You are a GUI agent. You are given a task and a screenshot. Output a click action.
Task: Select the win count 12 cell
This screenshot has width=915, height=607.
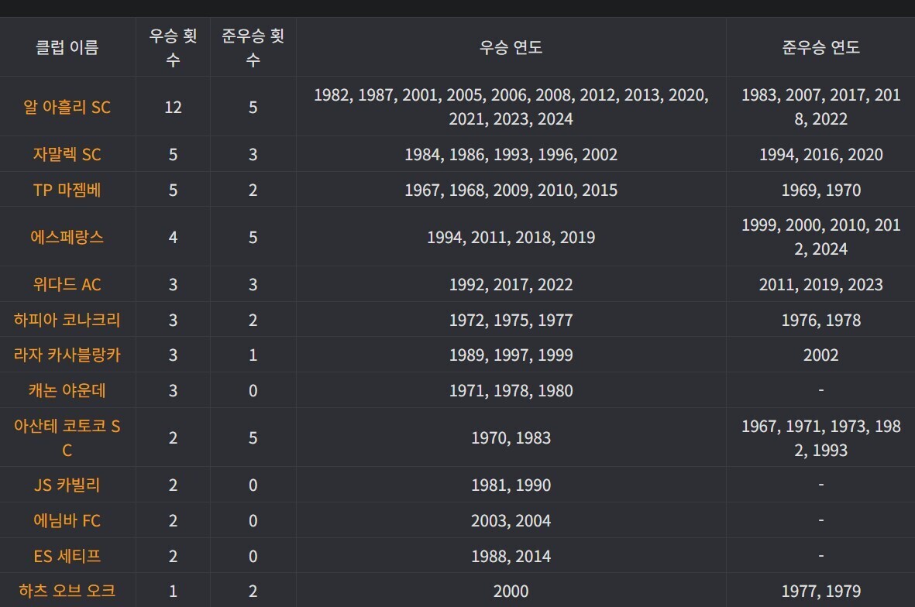pyautogui.click(x=173, y=108)
